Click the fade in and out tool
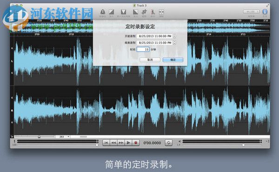This screenshot has height=172, width=279. [x=124, y=12]
